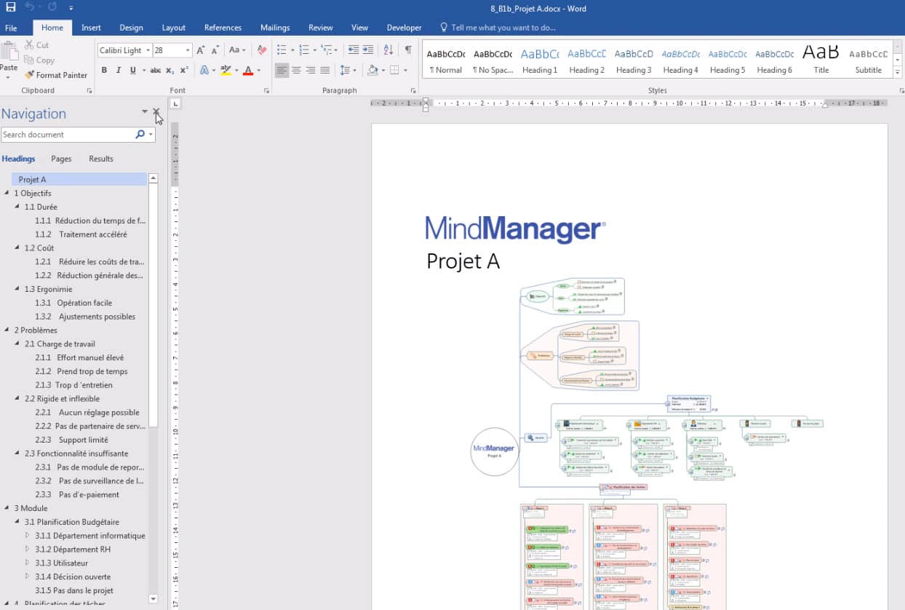Click the red font color icon
This screenshot has width=905, height=610.
tap(248, 71)
